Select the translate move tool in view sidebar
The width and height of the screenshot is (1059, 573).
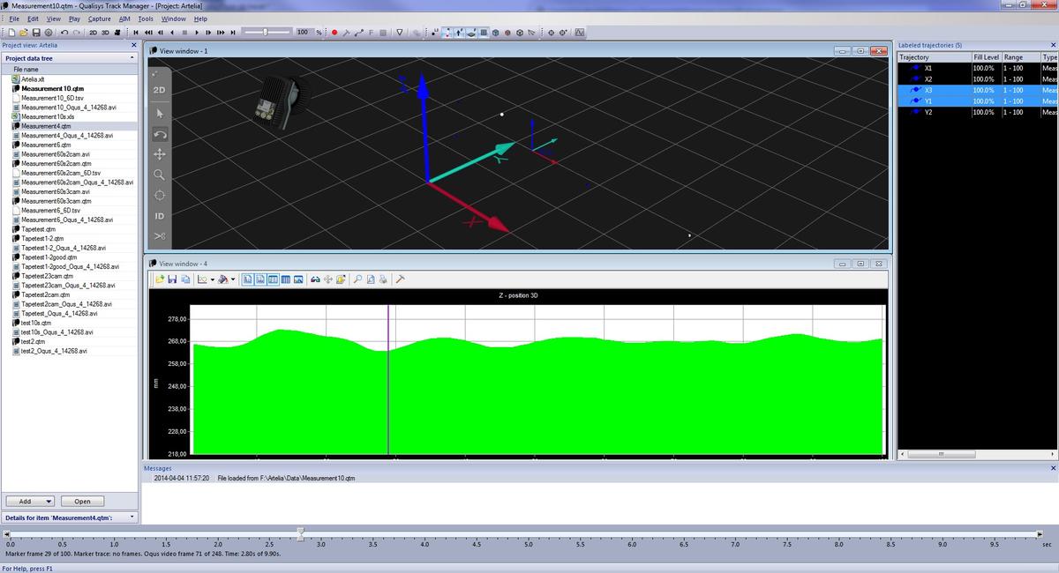tap(159, 154)
